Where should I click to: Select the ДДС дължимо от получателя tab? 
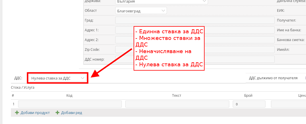[x=273, y=78]
